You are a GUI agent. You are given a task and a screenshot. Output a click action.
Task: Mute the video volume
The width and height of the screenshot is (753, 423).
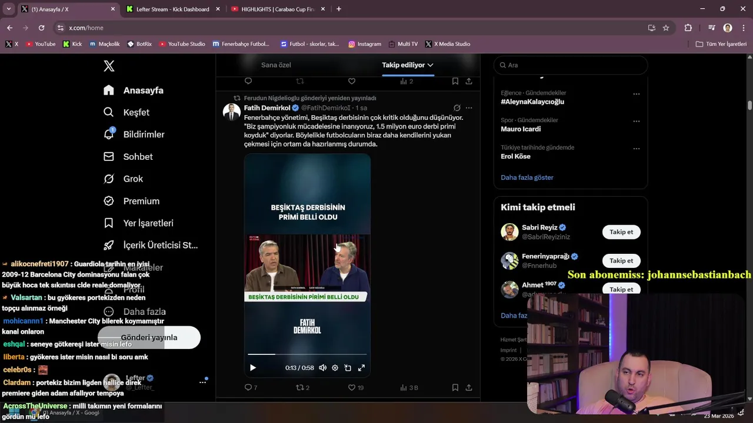pos(322,368)
